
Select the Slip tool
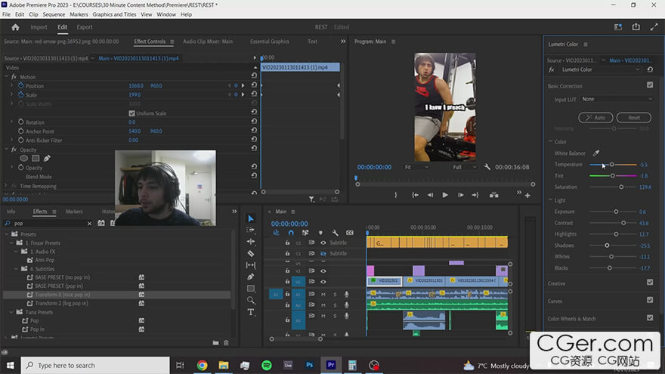tap(251, 265)
